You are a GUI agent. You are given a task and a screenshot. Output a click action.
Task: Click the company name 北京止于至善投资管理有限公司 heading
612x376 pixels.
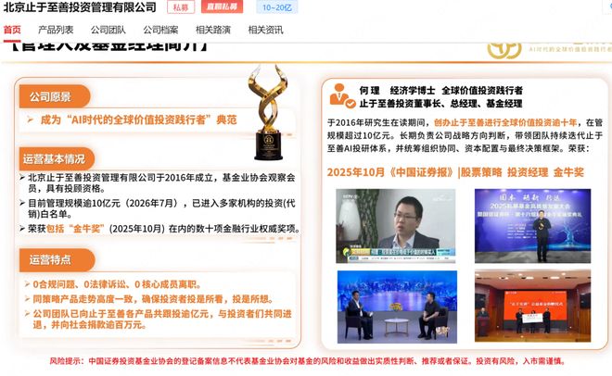[80, 7]
